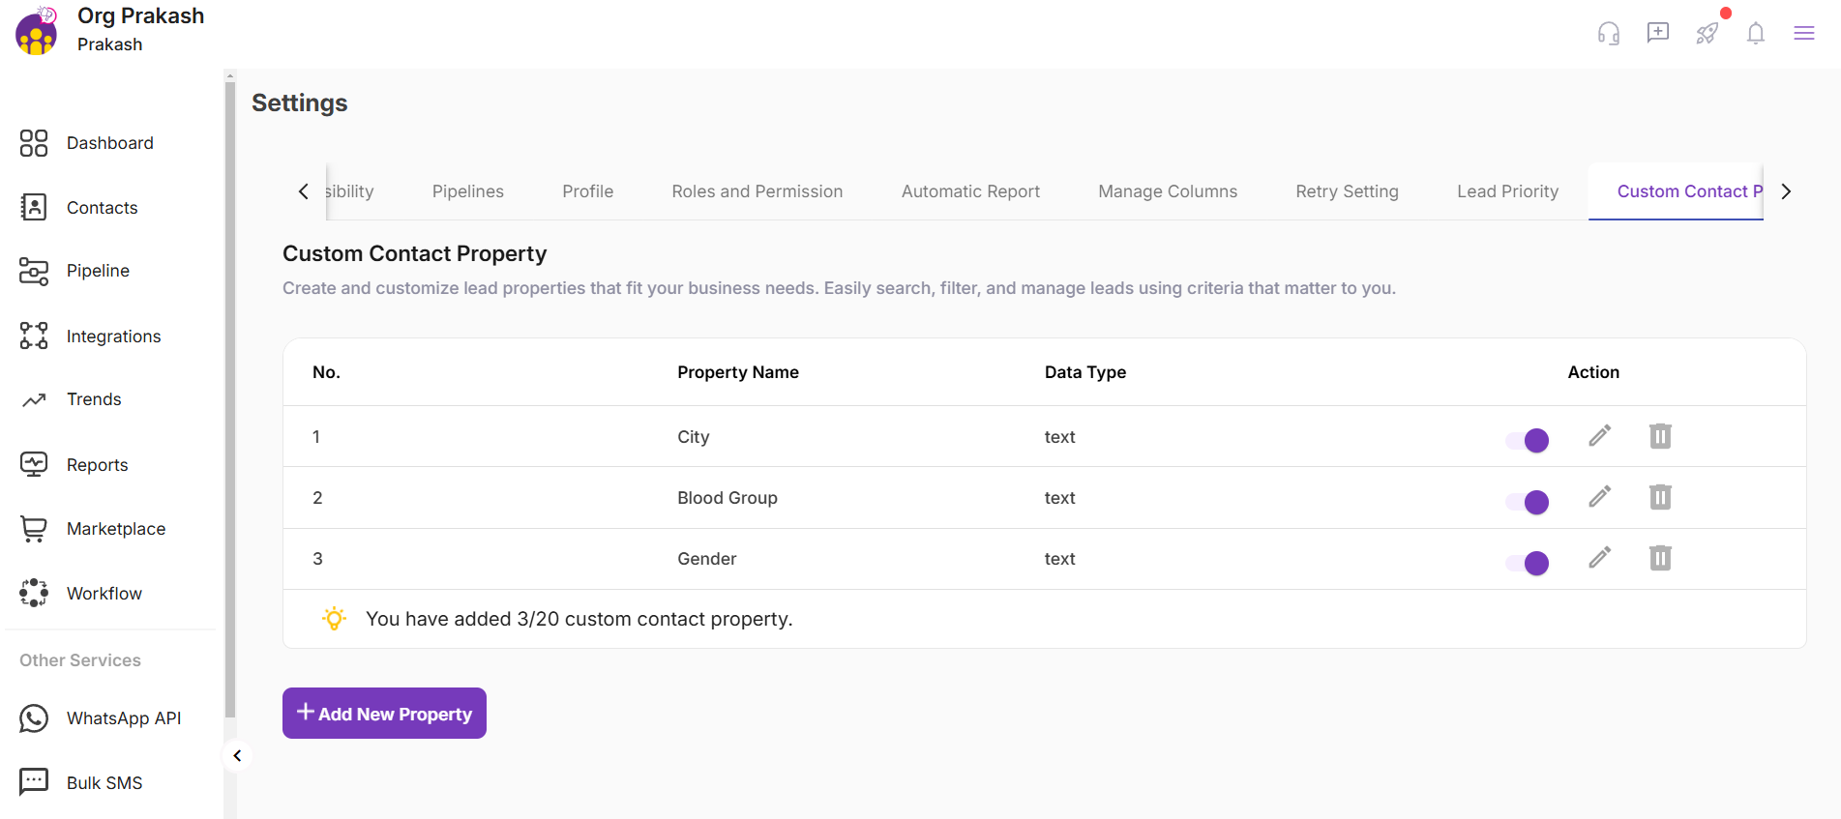Open the Lead Priority tab
Viewport: 1841px width, 819px height.
pyautogui.click(x=1507, y=191)
